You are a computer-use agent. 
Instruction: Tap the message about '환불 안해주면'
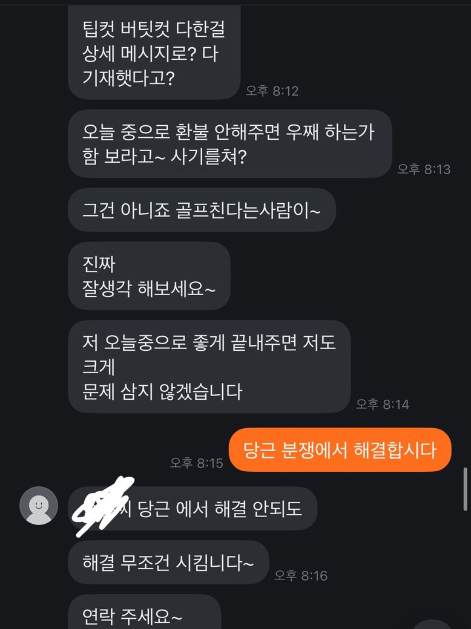[x=230, y=143]
